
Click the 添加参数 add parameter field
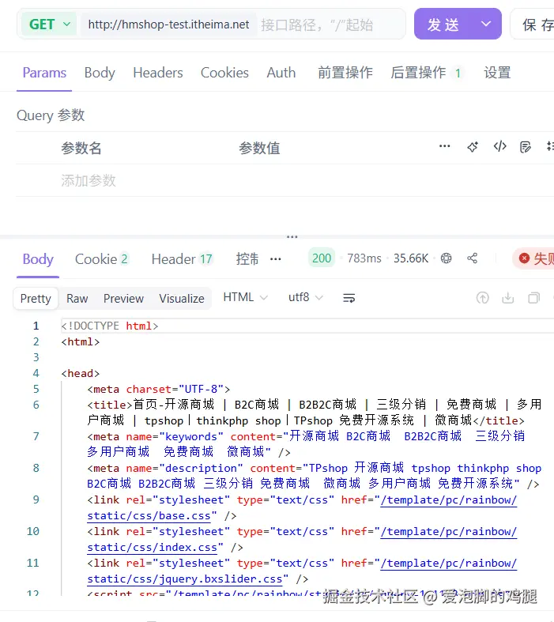pyautogui.click(x=89, y=180)
